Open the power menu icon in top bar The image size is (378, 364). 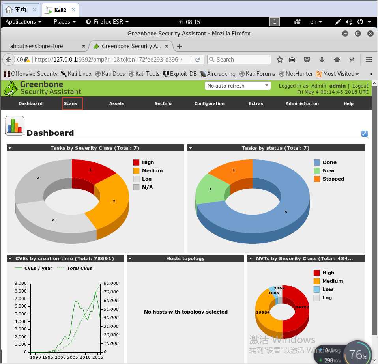[x=360, y=22]
